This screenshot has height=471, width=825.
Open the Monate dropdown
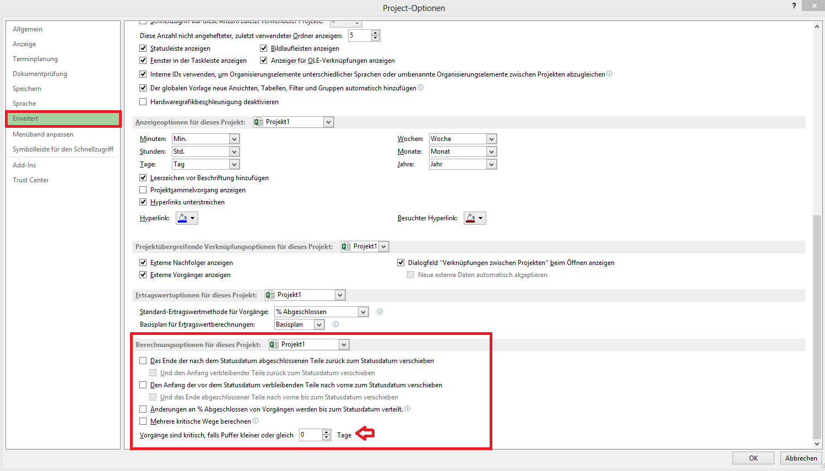[x=491, y=151]
